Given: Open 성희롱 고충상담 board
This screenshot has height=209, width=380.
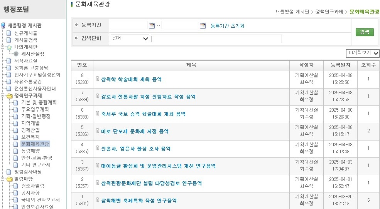Looking at the screenshot, I should point(31,68).
